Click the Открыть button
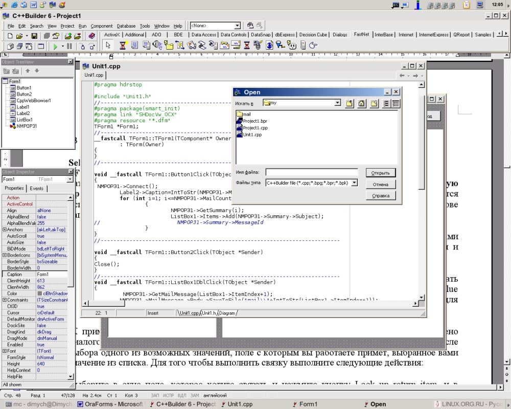Screen dimensions: 511x409 pyautogui.click(x=380, y=173)
